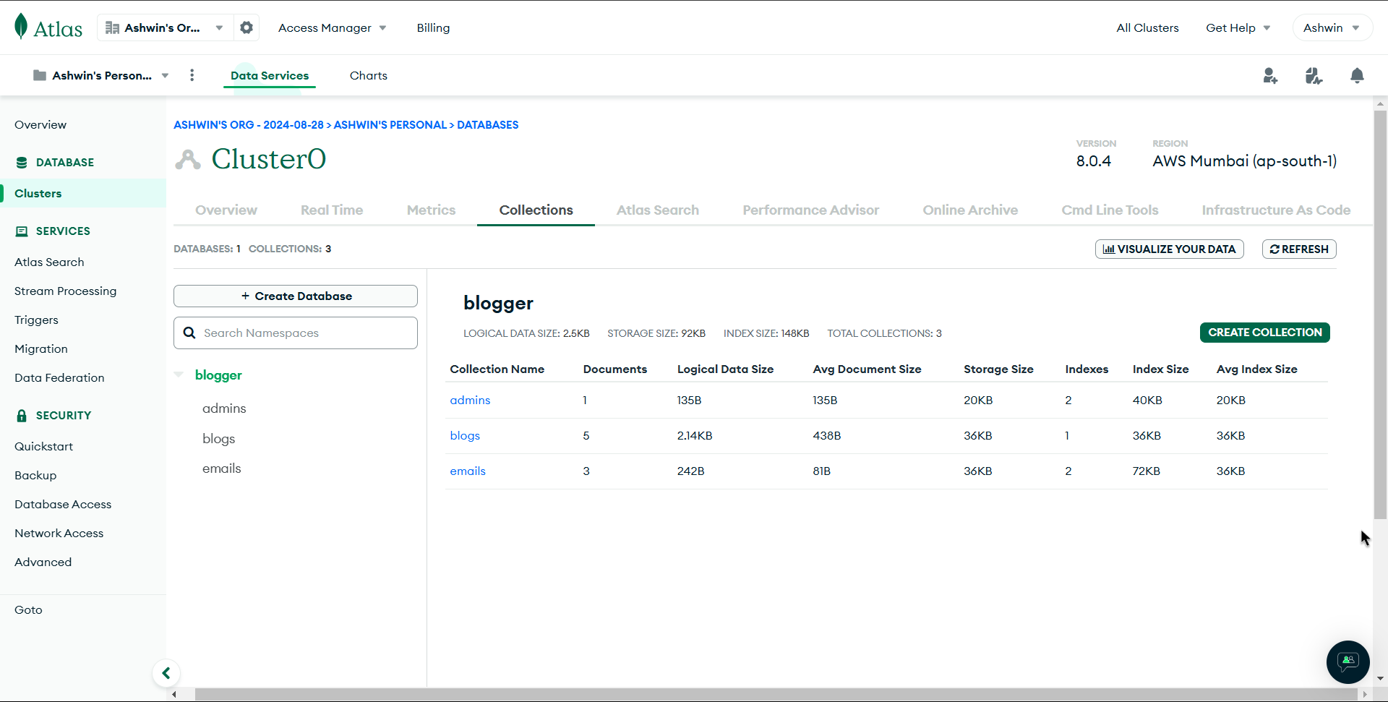Select admins in namespace tree
This screenshot has height=702, width=1388.
click(x=224, y=408)
